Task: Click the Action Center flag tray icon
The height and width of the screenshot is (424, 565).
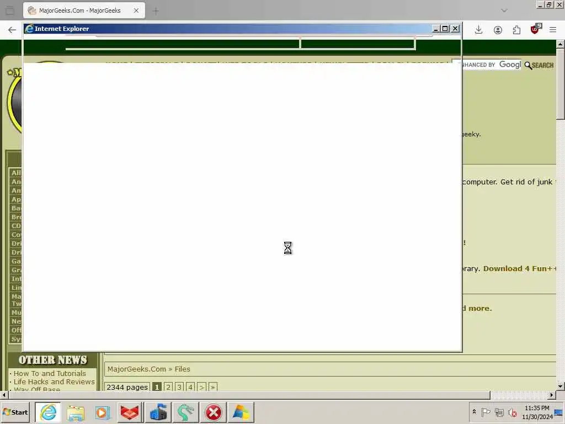Action: tap(486, 412)
